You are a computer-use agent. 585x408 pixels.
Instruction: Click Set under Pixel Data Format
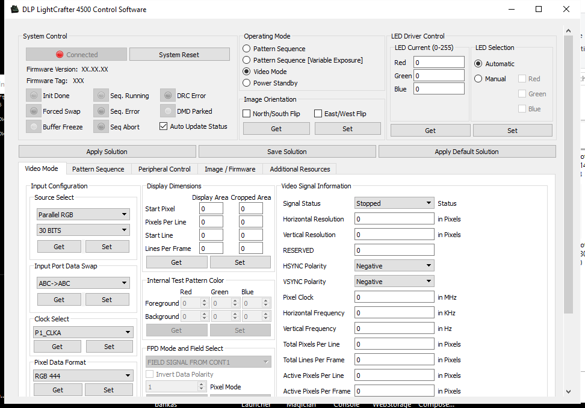pyautogui.click(x=108, y=390)
